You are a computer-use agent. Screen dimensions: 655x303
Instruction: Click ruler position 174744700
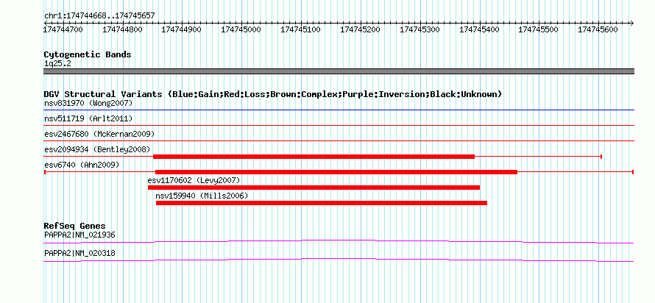pos(63,29)
